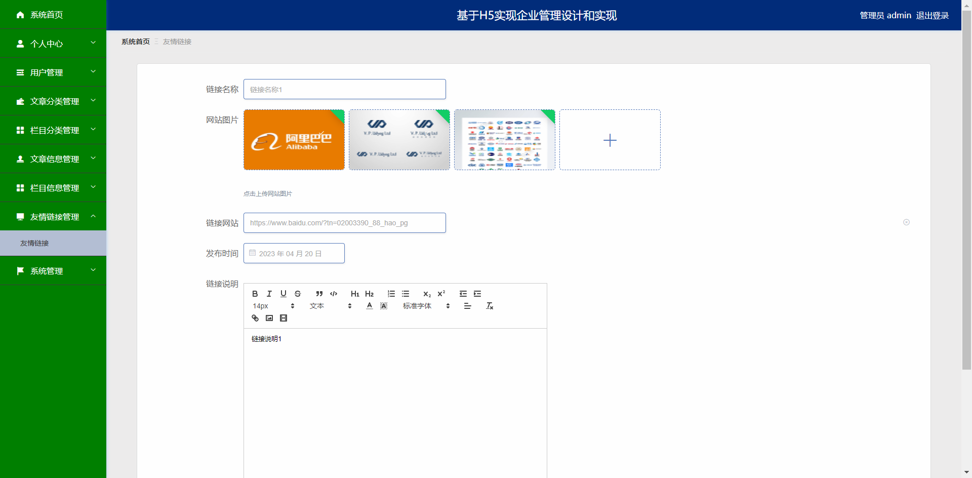
Task: Click the blockquote icon
Action: point(319,294)
